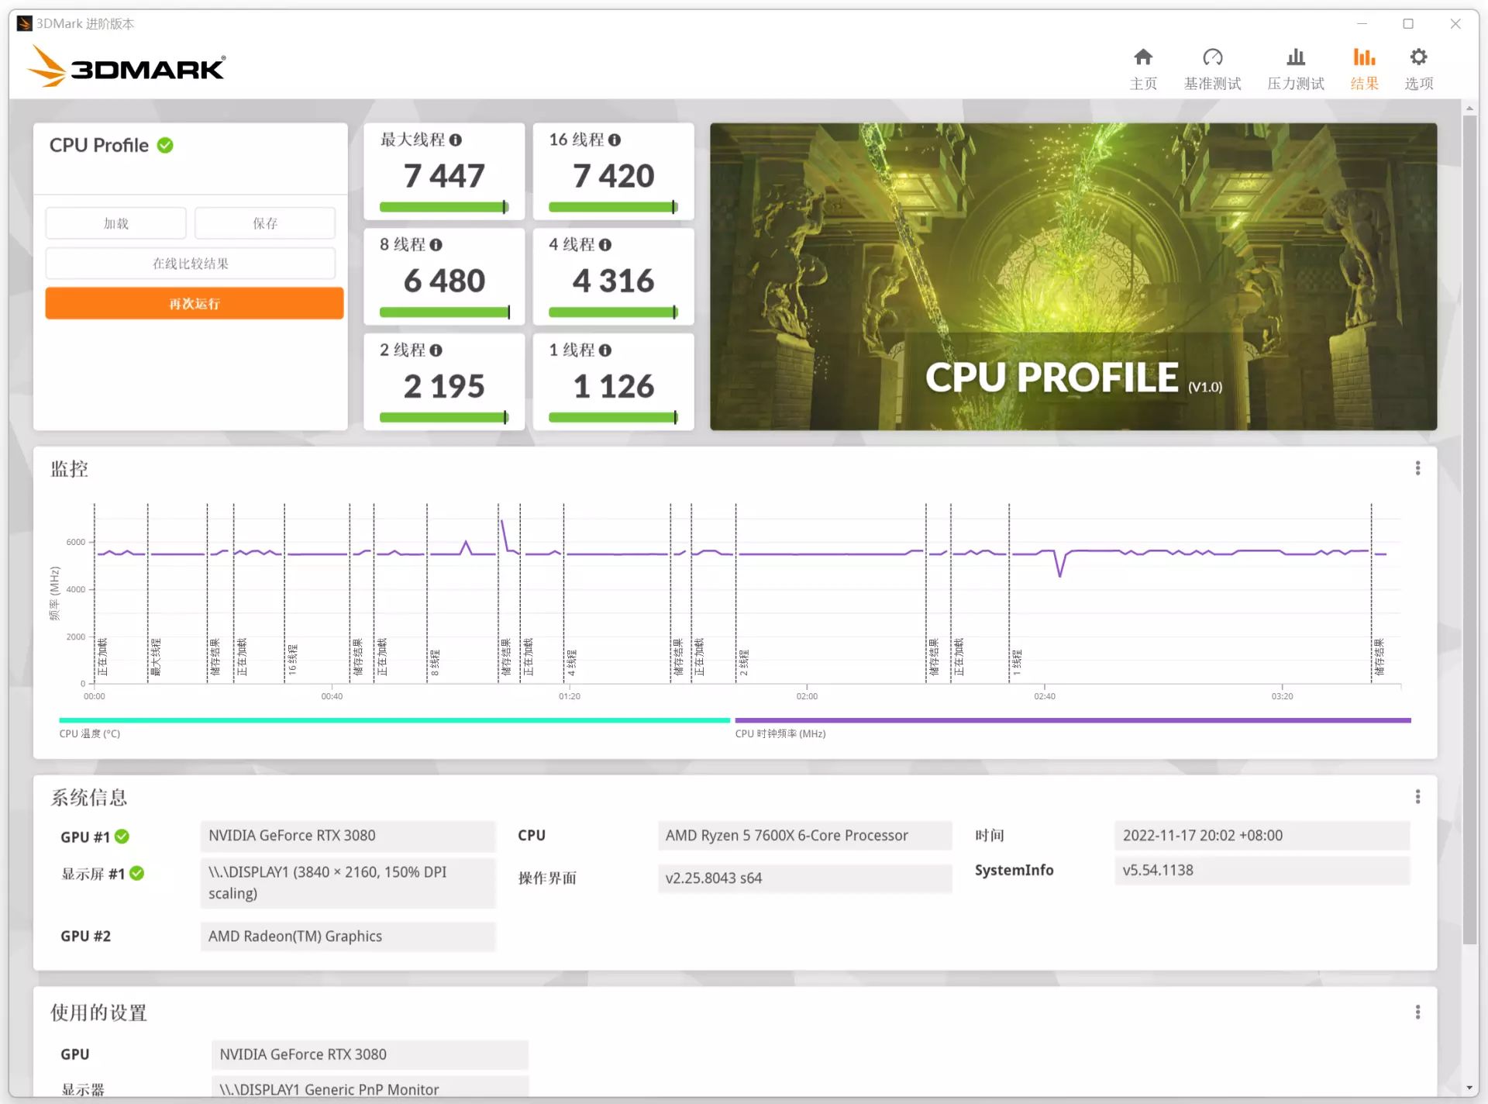Open the monitoring panel three-dot menu
Viewport: 1488px width, 1104px height.
[x=1417, y=468]
